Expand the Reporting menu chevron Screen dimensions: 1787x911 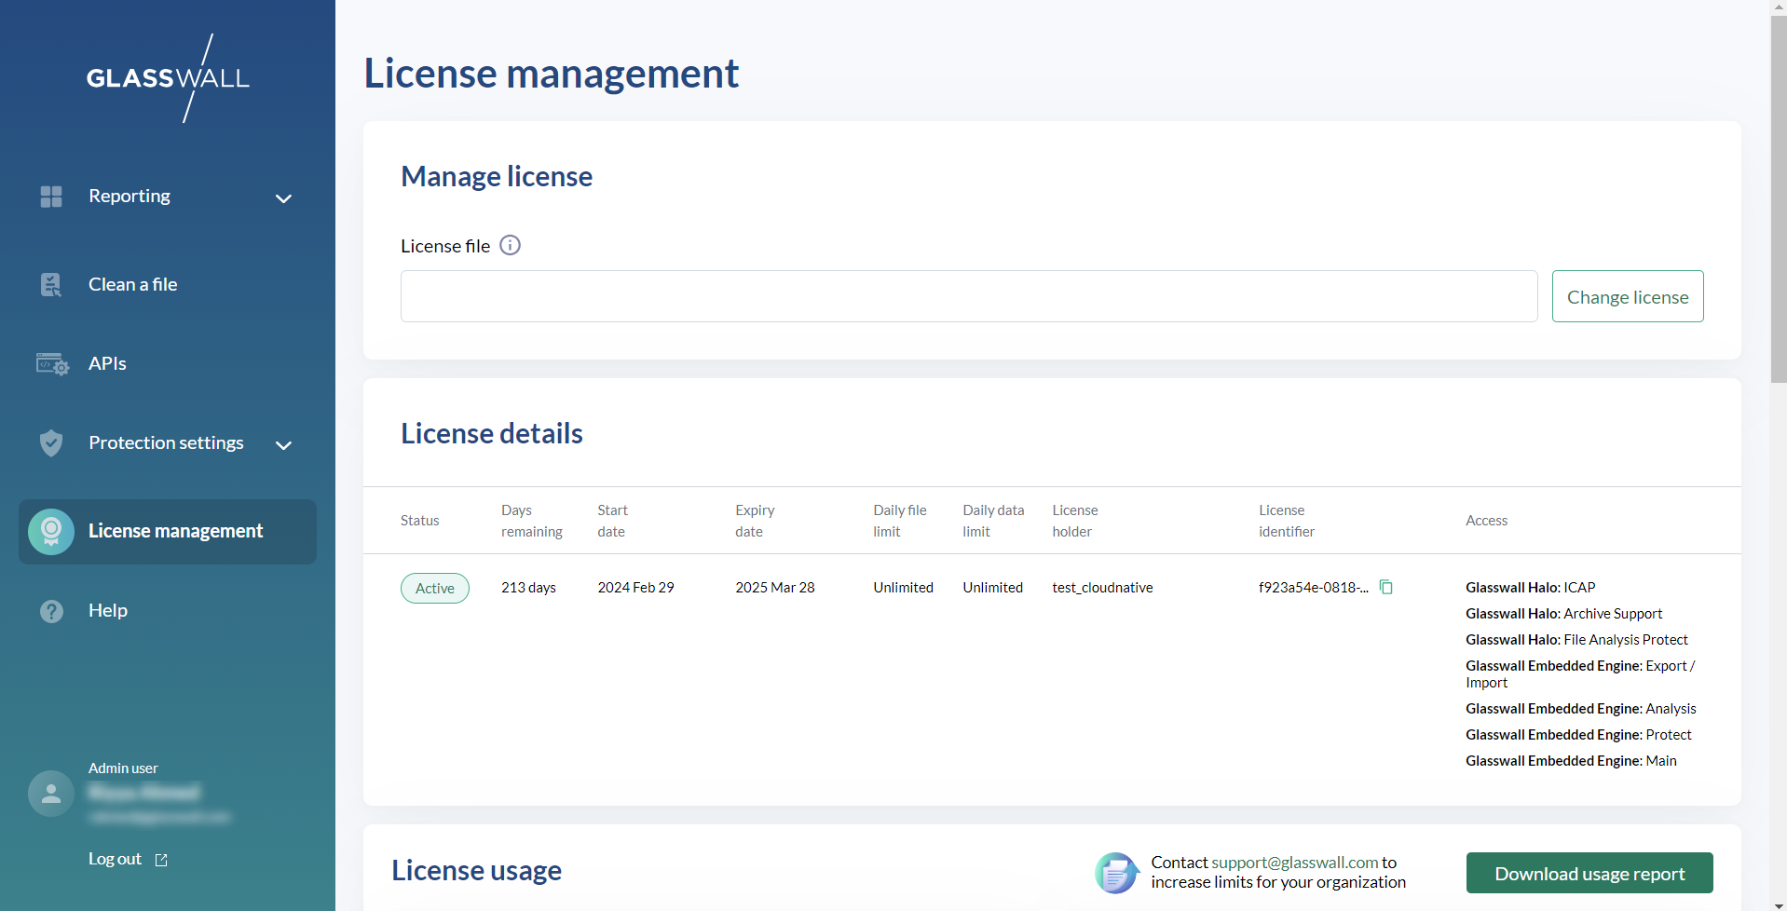(283, 198)
